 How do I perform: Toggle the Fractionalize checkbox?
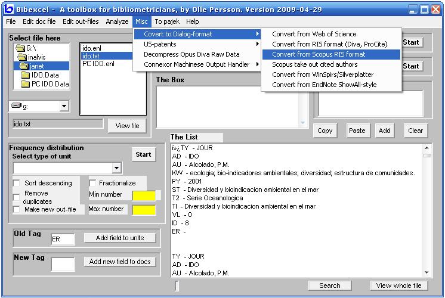point(93,184)
